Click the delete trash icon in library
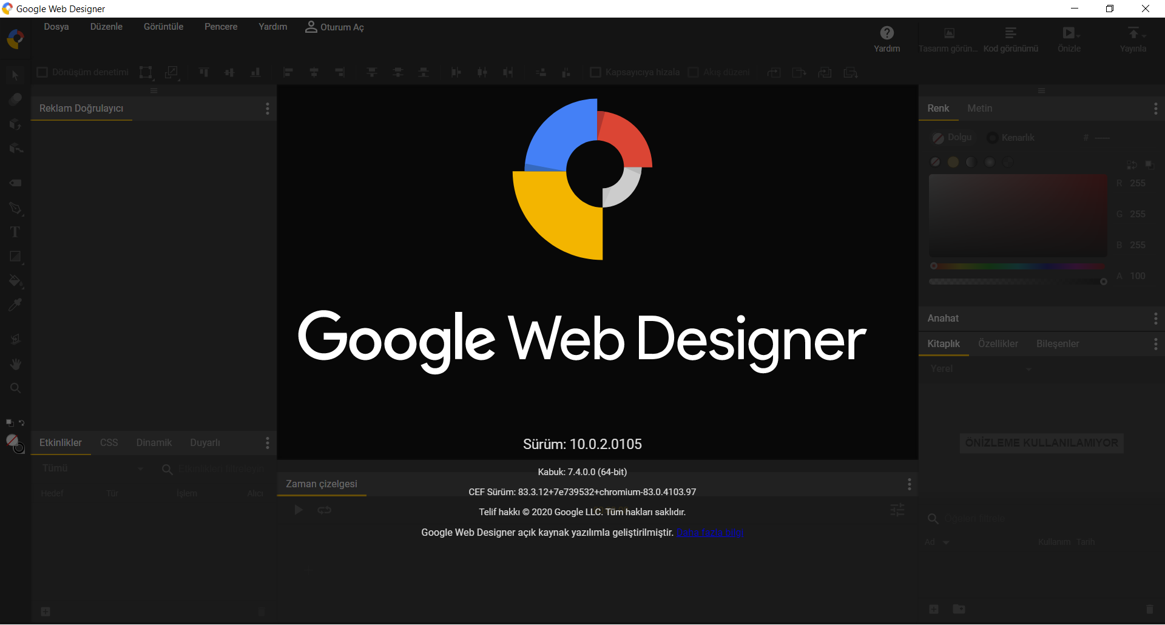The width and height of the screenshot is (1165, 625). coord(1149,609)
